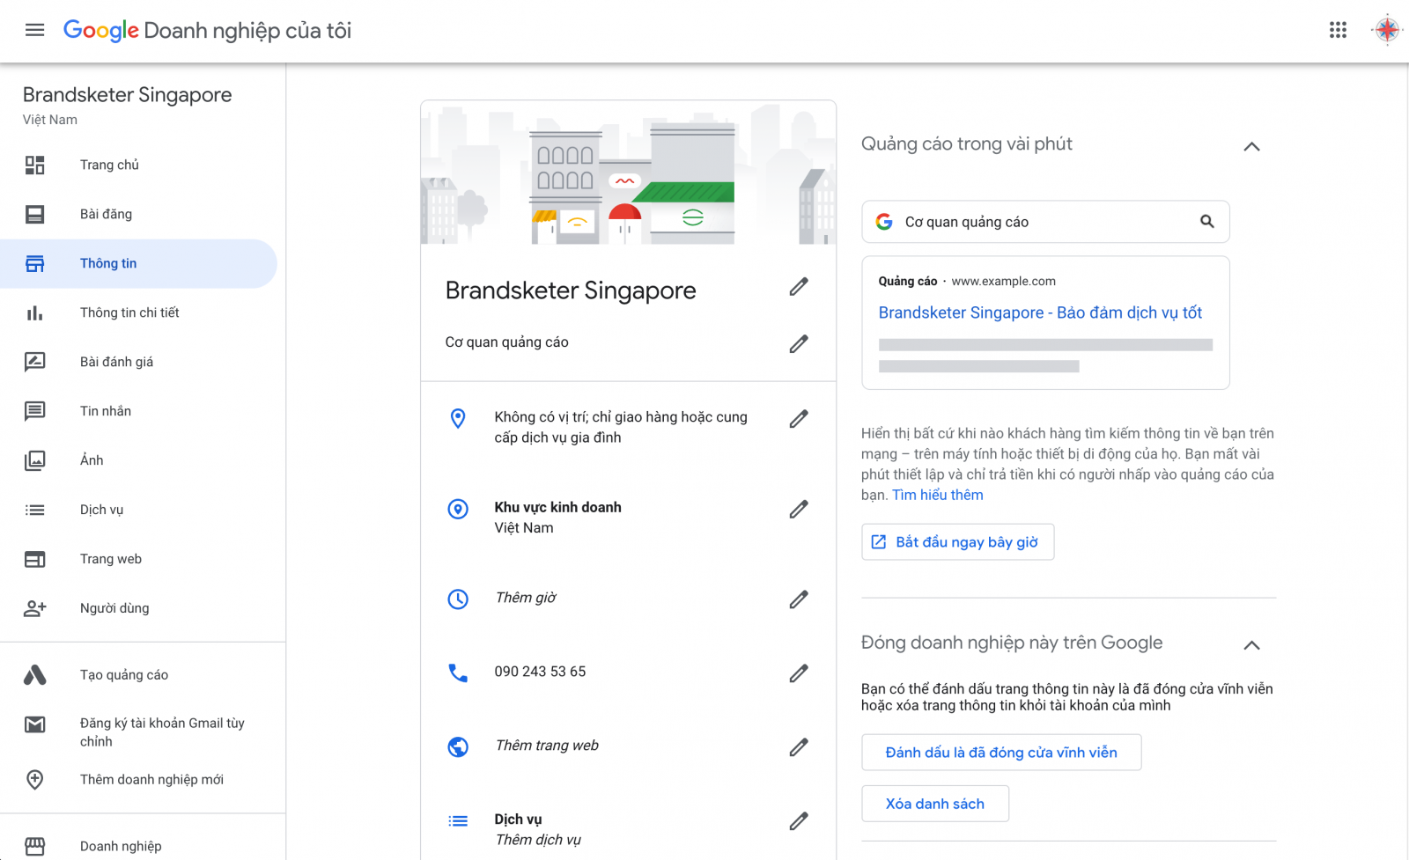Screen dimensions: 1409x860
Task: Click the Cơ quan quảng cáo search field
Action: point(1045,222)
